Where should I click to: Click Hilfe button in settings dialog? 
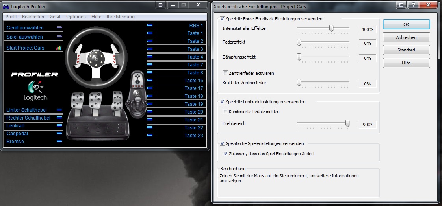[406, 63]
